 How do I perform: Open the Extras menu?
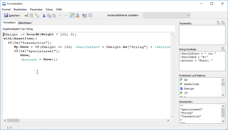pyautogui.click(x=49, y=9)
